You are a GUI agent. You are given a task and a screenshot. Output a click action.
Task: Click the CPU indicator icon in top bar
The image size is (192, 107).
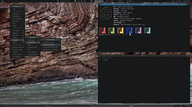click(x=58, y=1)
